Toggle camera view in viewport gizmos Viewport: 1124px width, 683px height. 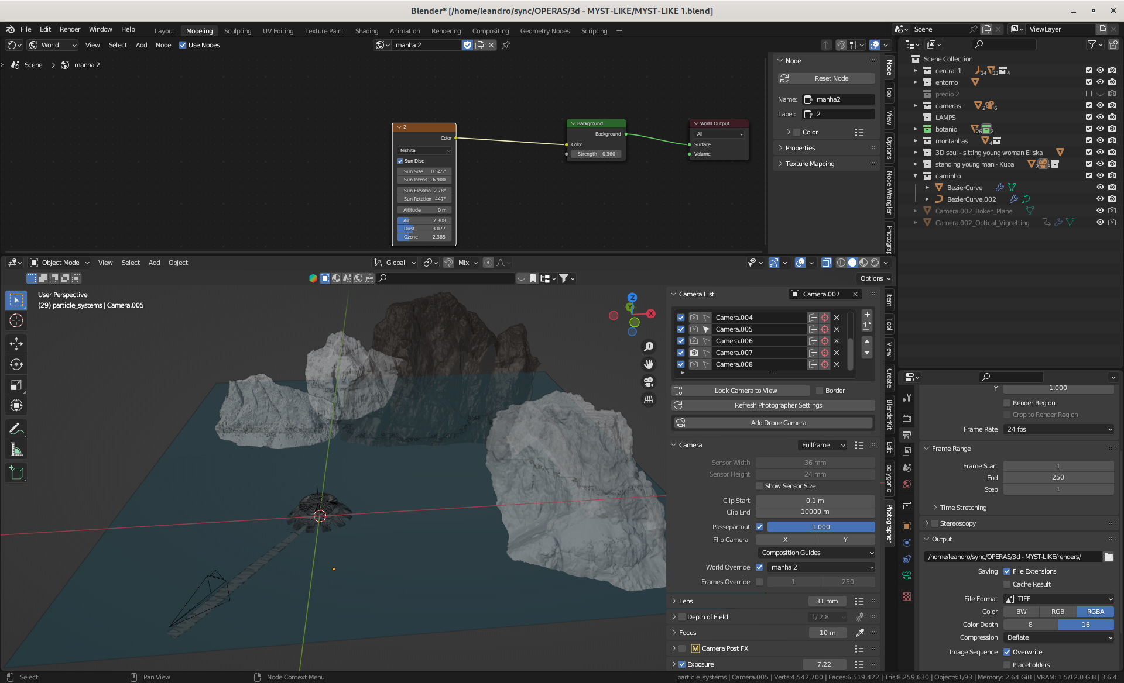coord(649,382)
